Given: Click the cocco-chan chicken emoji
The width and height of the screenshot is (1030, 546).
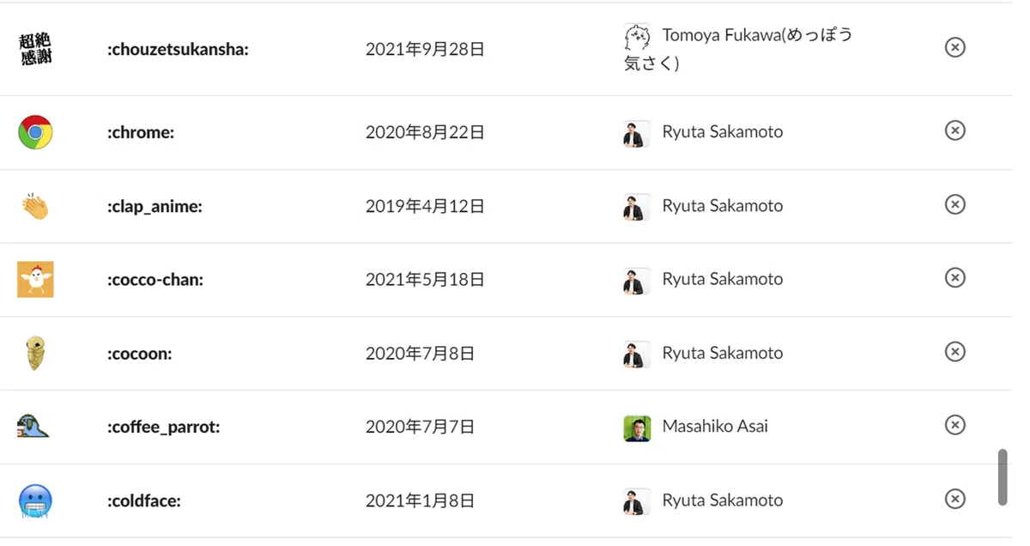Looking at the screenshot, I should click(35, 280).
